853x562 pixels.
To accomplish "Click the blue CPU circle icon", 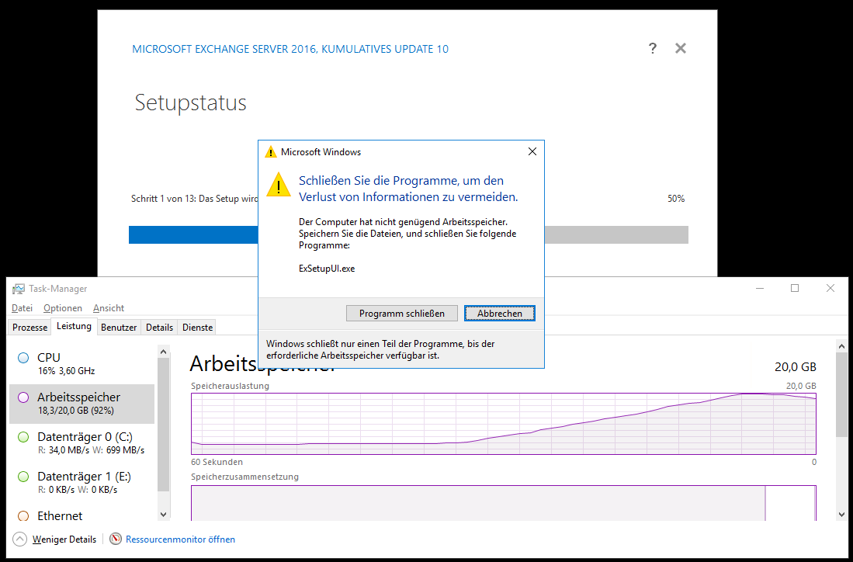I will [23, 358].
